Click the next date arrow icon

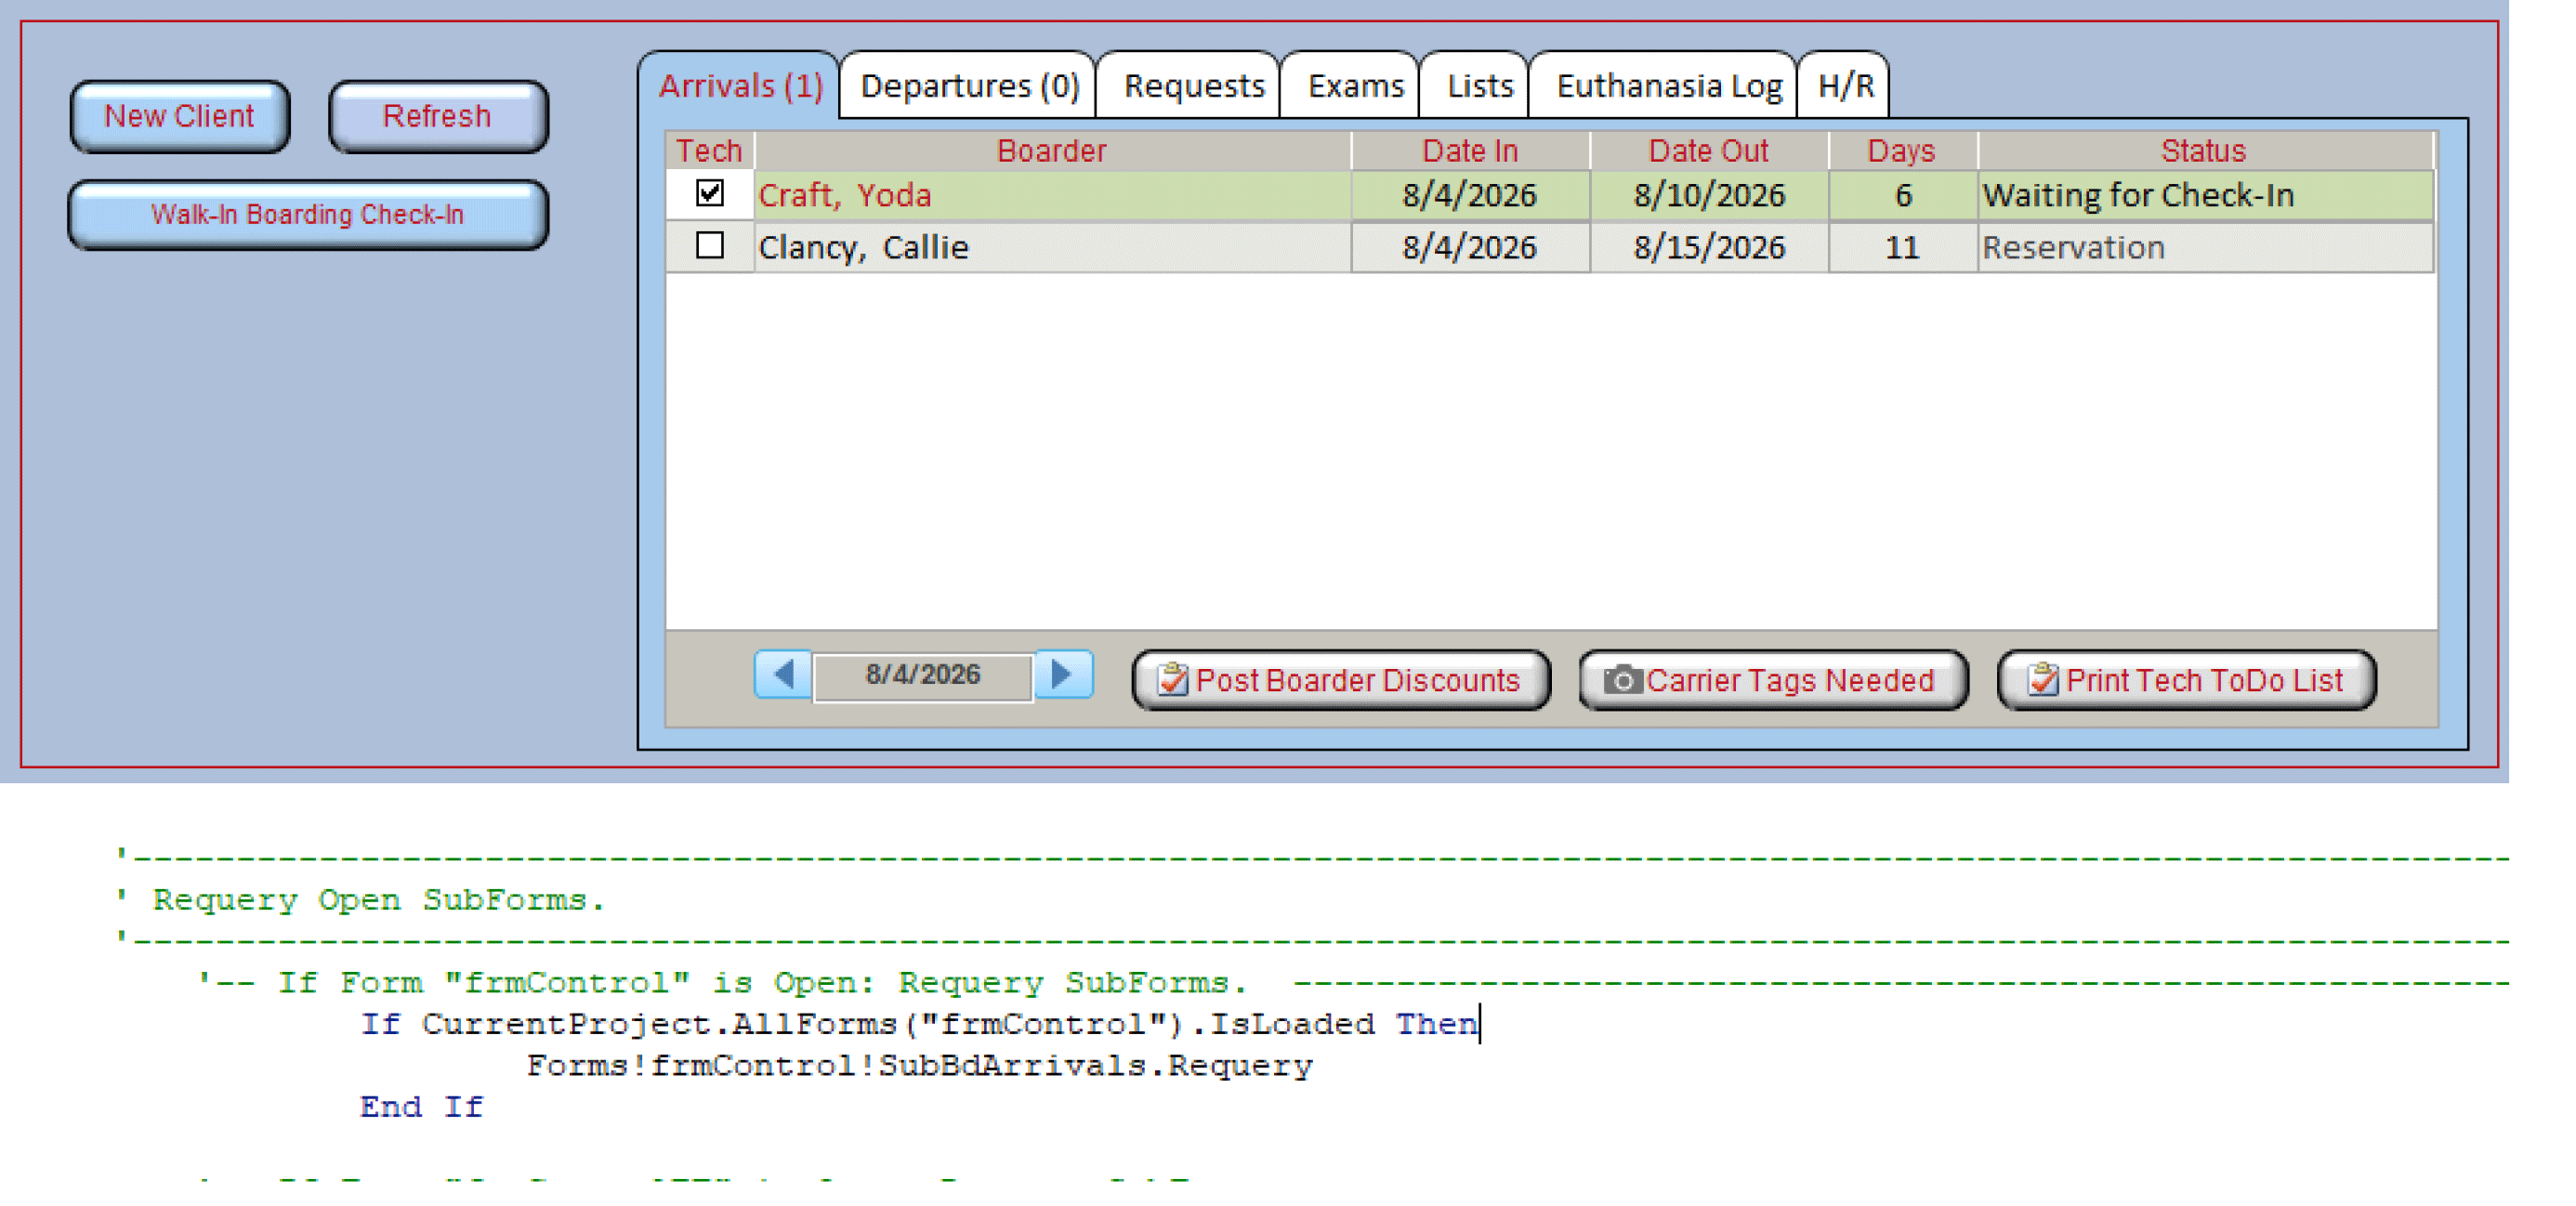tap(1063, 675)
